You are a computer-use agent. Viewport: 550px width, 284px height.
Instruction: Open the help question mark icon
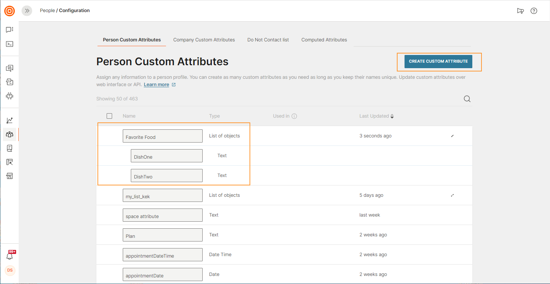click(x=534, y=11)
